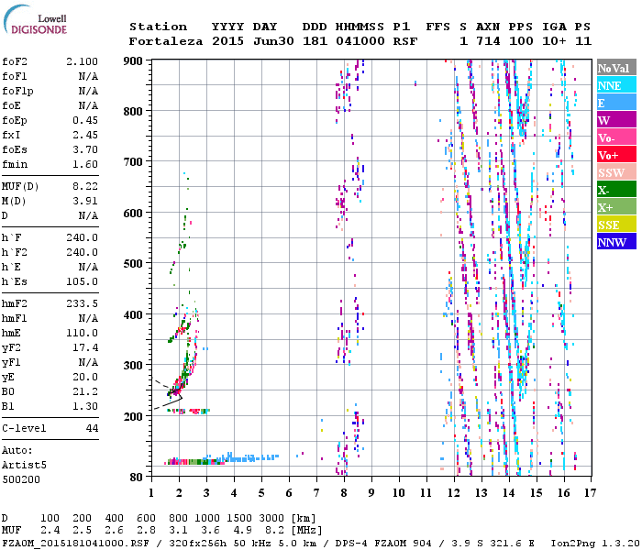642x550 pixels.
Task: Select the NoVal gray legend swatch
Action: (x=614, y=69)
